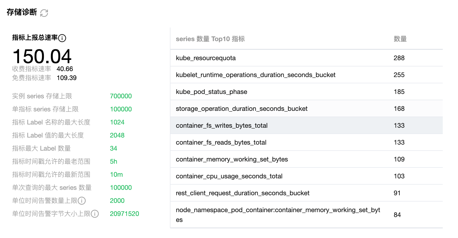Click container_cpu_usage_seconds_total metric
The width and height of the screenshot is (458, 238).
pos(229,176)
